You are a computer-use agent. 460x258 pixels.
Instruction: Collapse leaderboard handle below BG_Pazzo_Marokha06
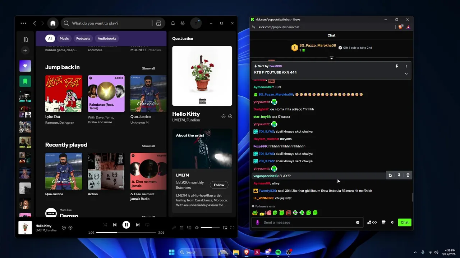point(331,57)
